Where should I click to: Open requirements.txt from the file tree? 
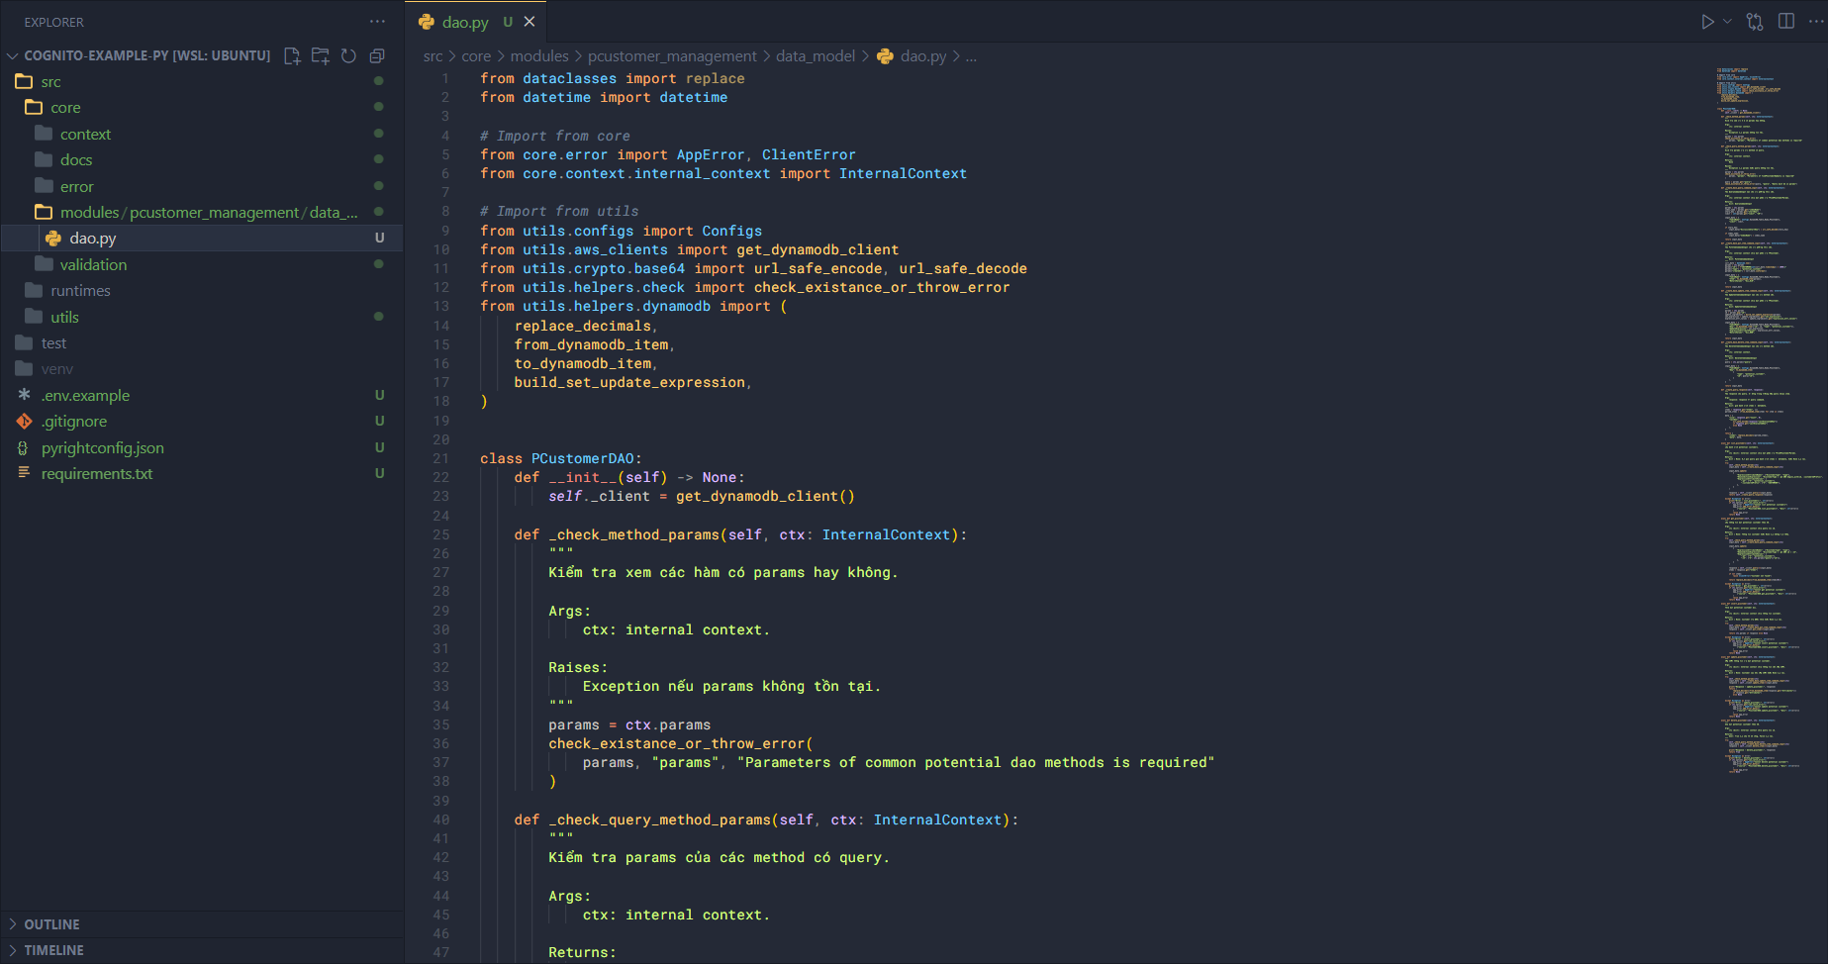click(x=97, y=474)
